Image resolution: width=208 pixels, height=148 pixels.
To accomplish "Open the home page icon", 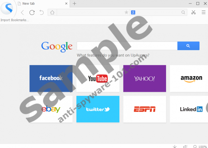I will click(x=52, y=13).
